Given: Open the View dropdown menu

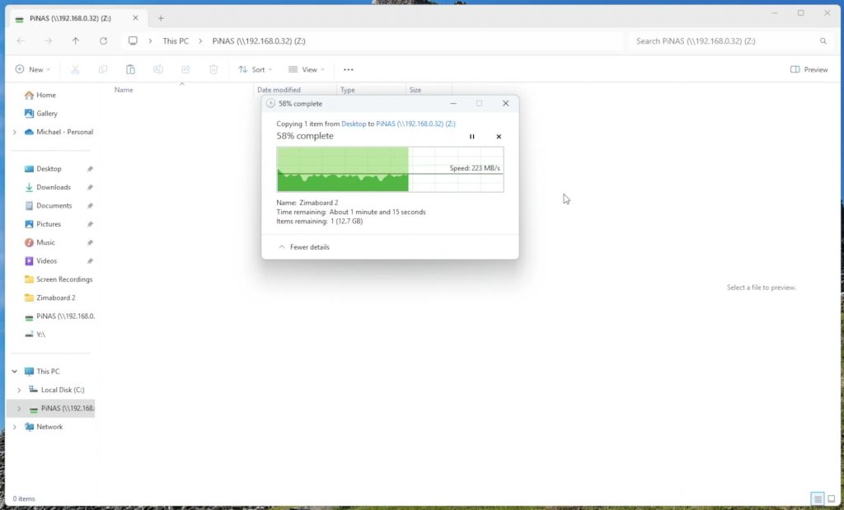Looking at the screenshot, I should pyautogui.click(x=306, y=70).
